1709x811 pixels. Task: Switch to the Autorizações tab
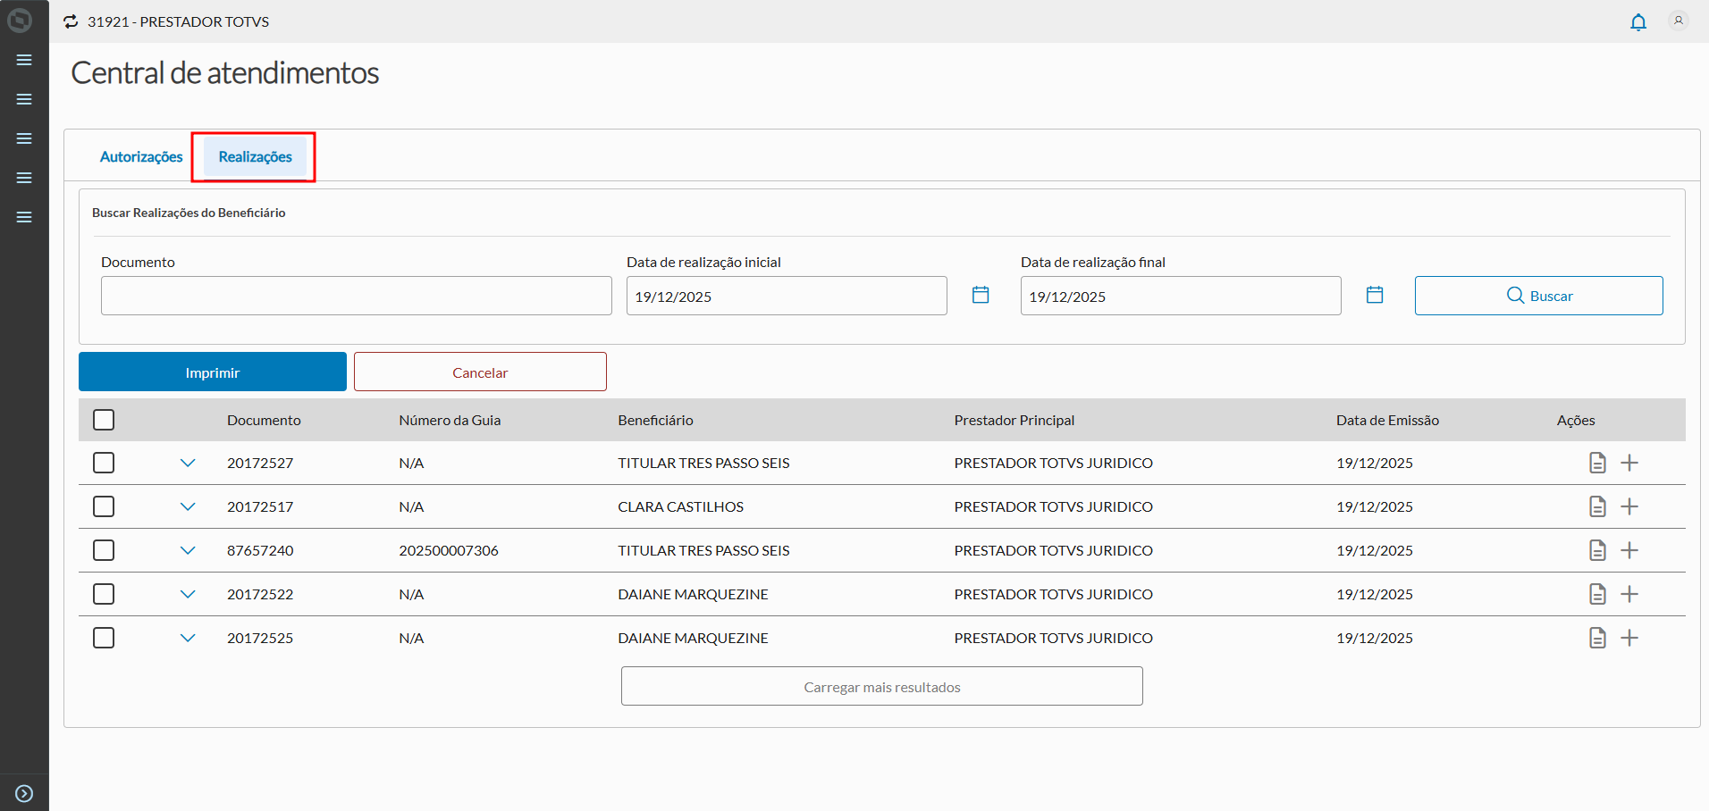coord(141,157)
